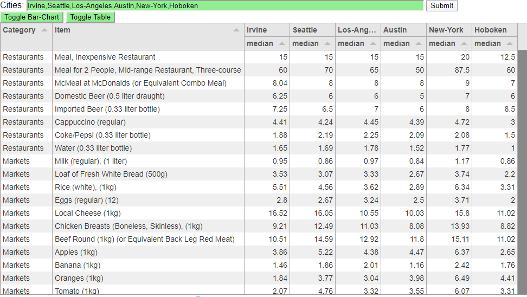Submit the cities list

pyautogui.click(x=442, y=6)
